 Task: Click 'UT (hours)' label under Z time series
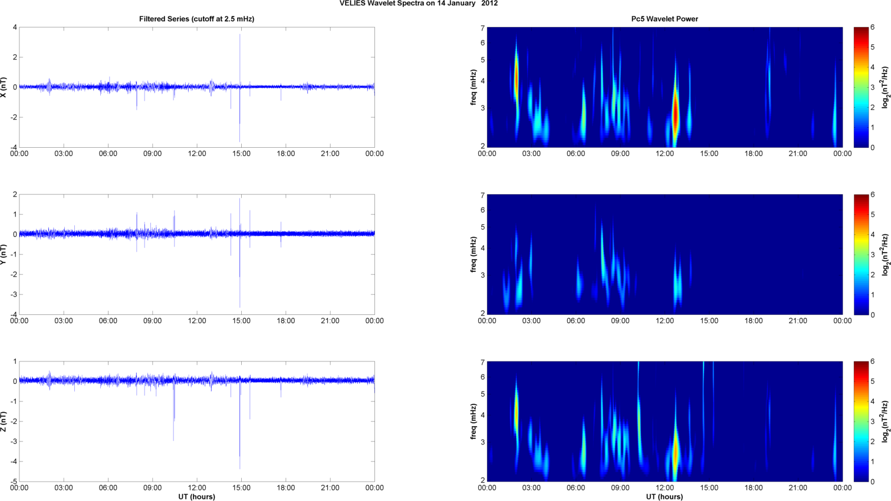coord(196,497)
